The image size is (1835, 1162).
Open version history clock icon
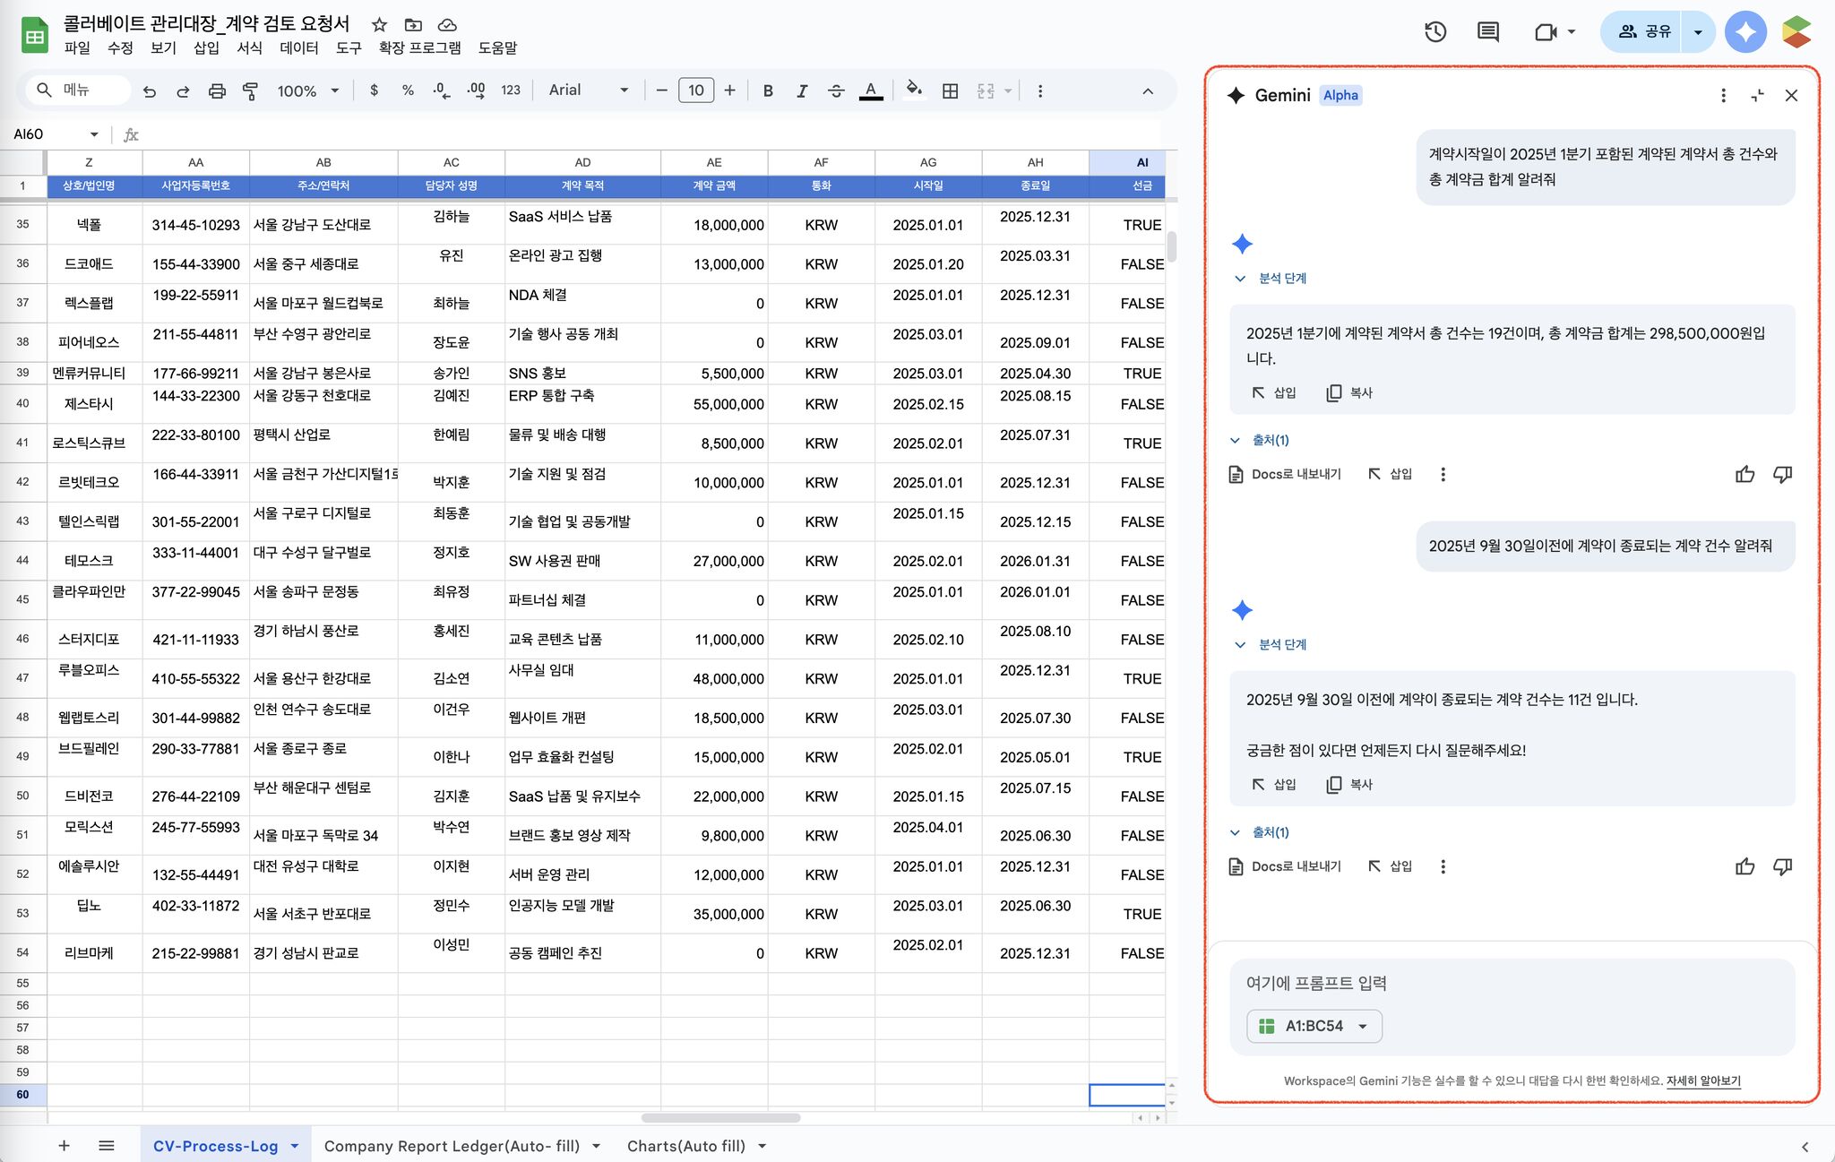[1435, 32]
